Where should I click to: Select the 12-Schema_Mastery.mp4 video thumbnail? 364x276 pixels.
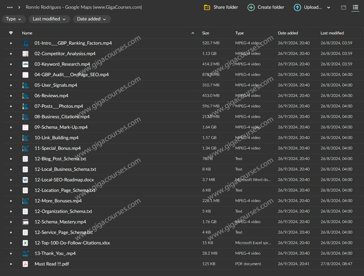[x=25, y=222]
